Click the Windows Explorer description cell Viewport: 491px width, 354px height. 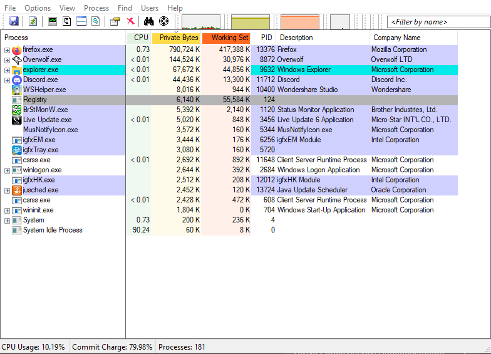pyautogui.click(x=304, y=70)
